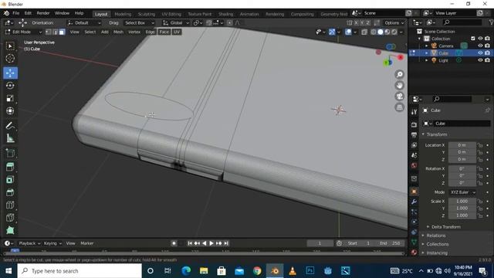Screen dimensions: 494x278
Task: Activate the Move tool
Action: pos(10,73)
